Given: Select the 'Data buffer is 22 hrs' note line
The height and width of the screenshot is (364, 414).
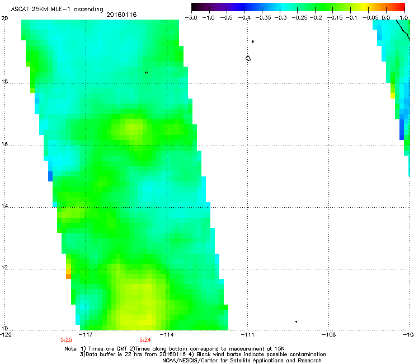Looking at the screenshot, I should coord(203,354).
